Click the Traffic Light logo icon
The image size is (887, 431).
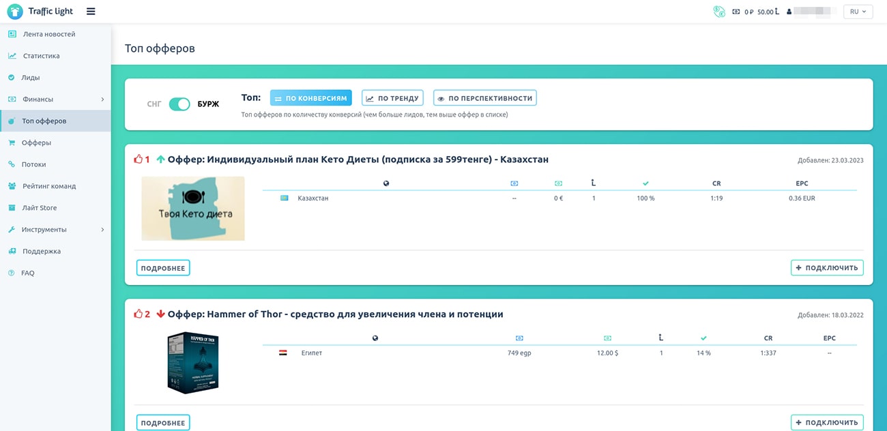15,11
